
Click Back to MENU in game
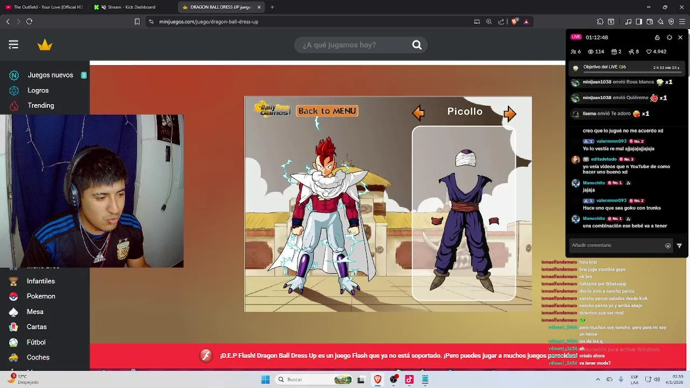coord(327,111)
